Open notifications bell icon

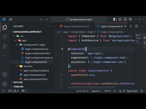[142, 91]
